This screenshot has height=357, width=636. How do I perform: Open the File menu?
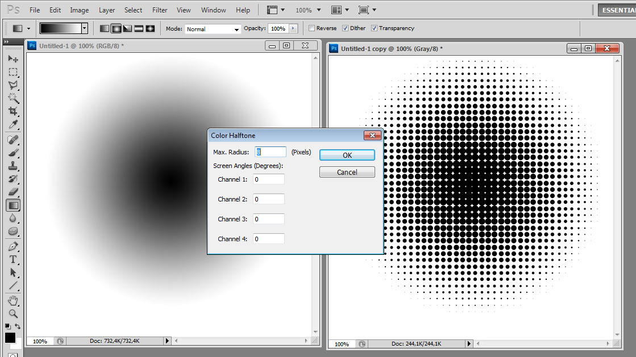click(35, 10)
